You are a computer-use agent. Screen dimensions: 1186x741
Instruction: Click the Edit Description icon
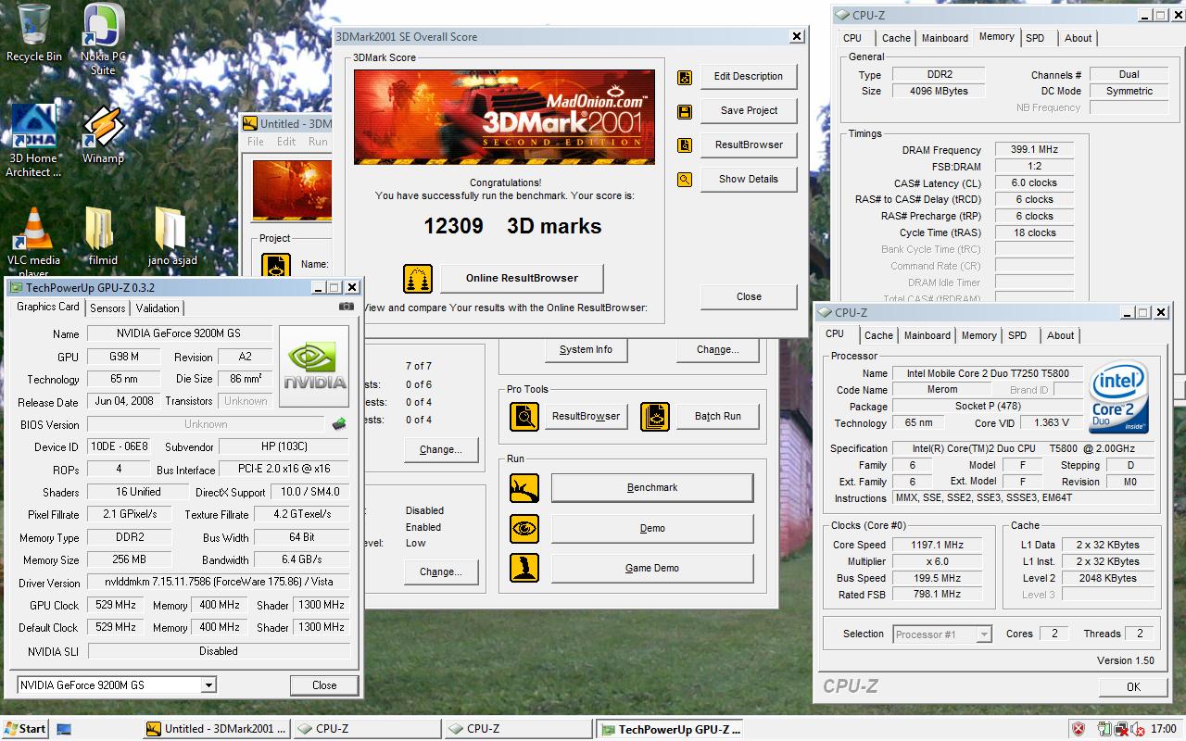(685, 78)
